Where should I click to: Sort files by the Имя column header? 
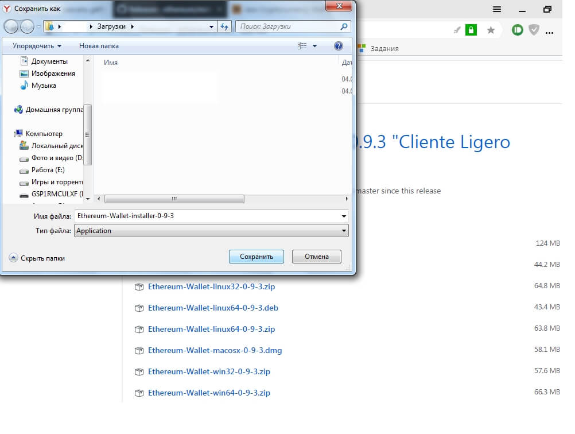pyautogui.click(x=111, y=63)
